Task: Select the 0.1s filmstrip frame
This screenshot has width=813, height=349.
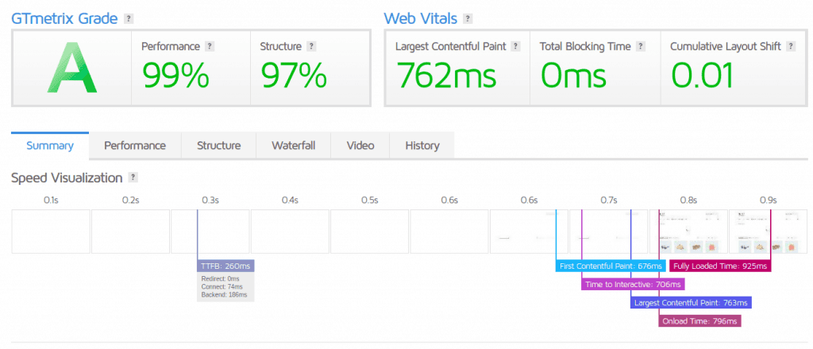Action: click(x=51, y=232)
